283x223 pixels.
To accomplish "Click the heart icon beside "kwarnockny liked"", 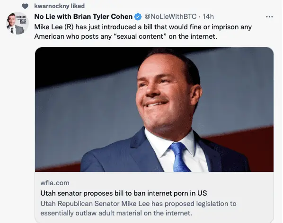I will tap(25, 6).
